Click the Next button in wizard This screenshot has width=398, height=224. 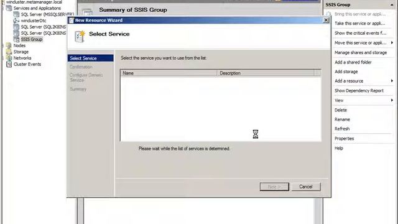pyautogui.click(x=274, y=187)
